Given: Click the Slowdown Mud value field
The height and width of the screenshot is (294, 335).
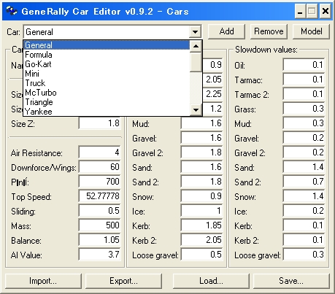Looking at the screenshot, I should pyautogui.click(x=304, y=123).
